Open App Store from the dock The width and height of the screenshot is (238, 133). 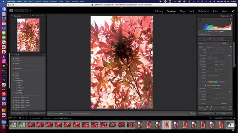(x=4, y=99)
